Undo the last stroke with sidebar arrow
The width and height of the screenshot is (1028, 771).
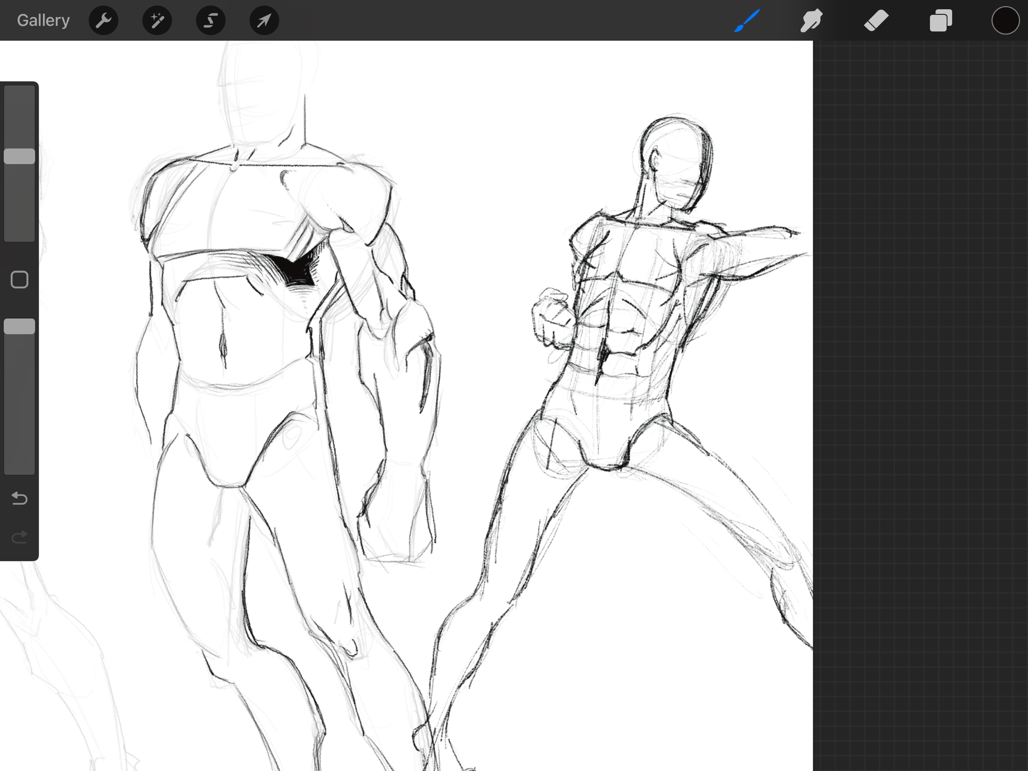pyautogui.click(x=20, y=498)
